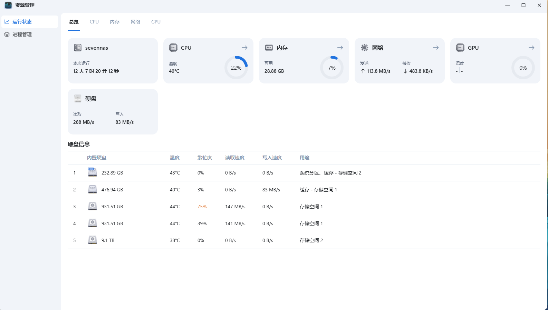The image size is (548, 310).
Task: Close the 资源管理 window
Action: [x=539, y=5]
